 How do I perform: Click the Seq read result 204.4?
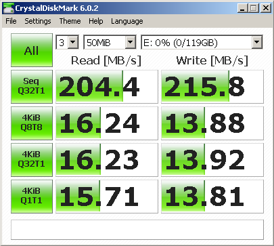point(107,87)
